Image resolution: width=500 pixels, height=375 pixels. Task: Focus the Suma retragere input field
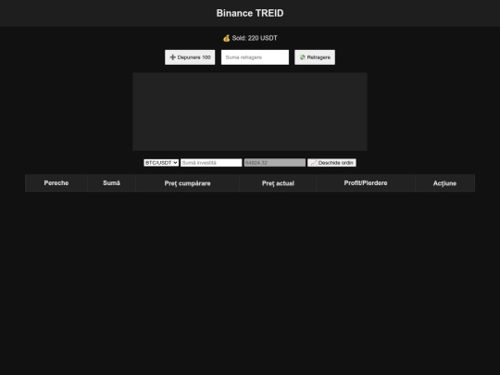(256, 57)
